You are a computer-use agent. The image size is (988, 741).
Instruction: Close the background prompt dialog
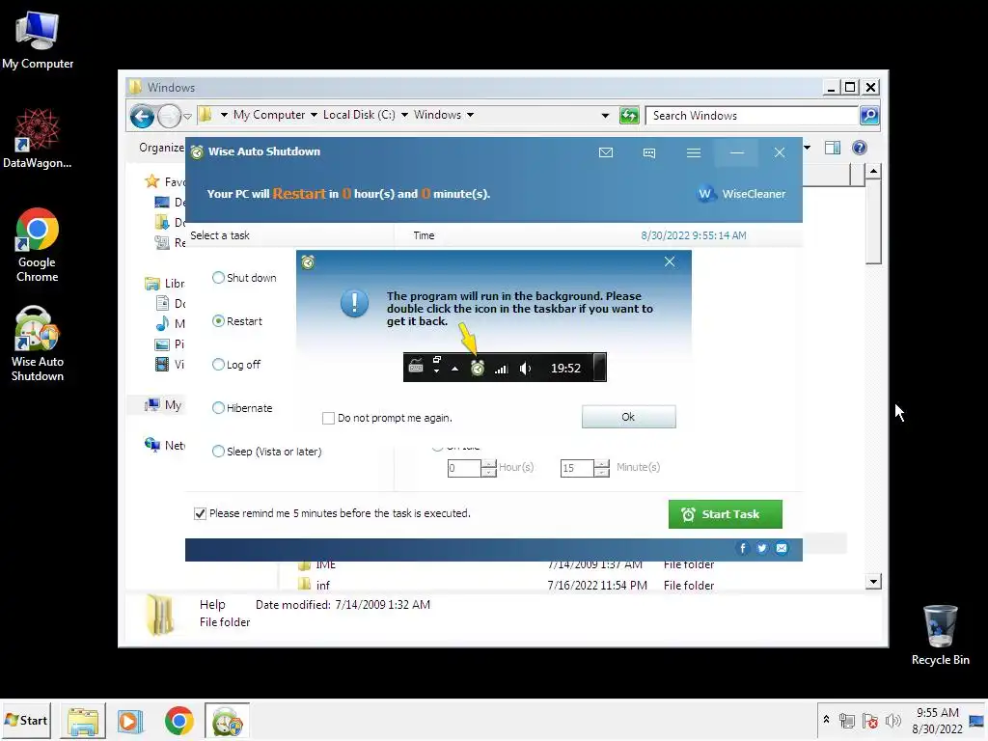point(670,261)
